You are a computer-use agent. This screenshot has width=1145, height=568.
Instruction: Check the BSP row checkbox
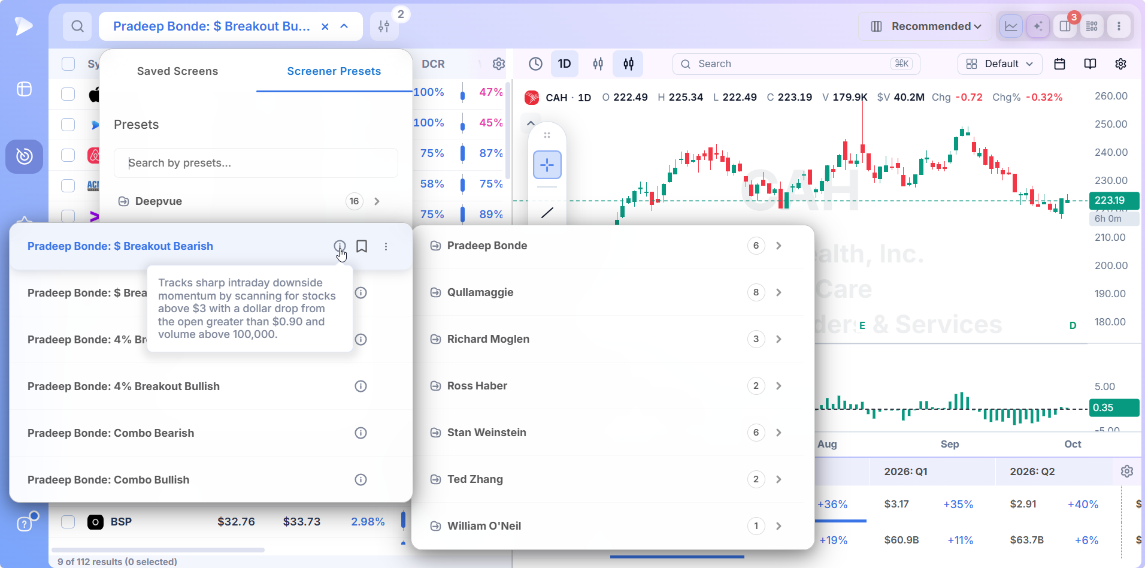tap(68, 522)
